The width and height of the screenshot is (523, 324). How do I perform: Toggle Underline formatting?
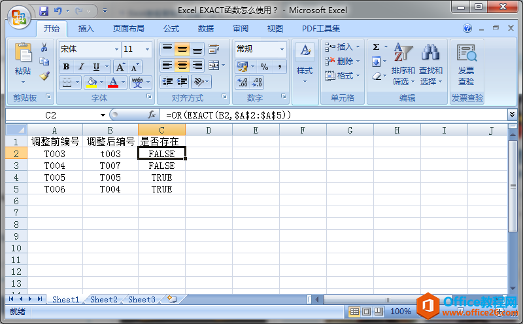coord(96,67)
